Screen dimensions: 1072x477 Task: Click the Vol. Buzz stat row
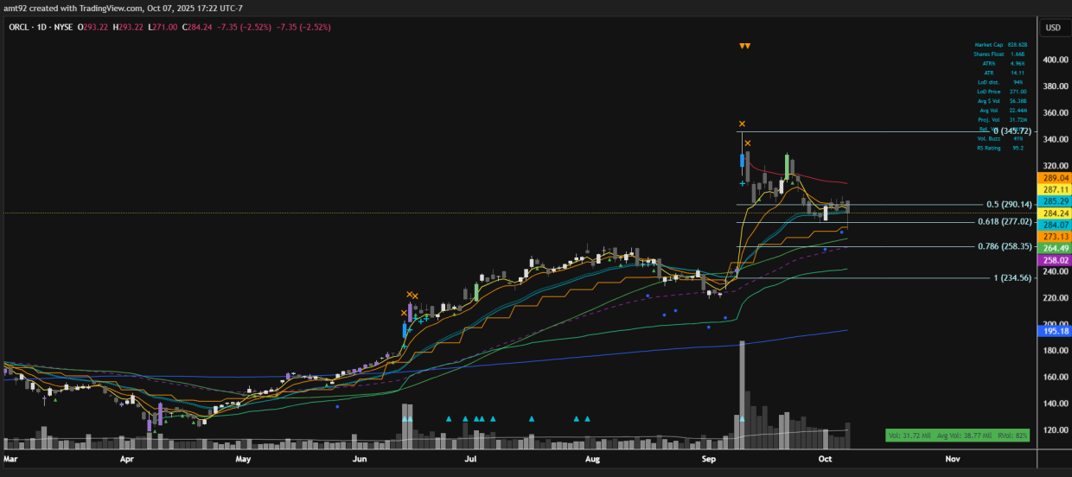tap(1000, 138)
